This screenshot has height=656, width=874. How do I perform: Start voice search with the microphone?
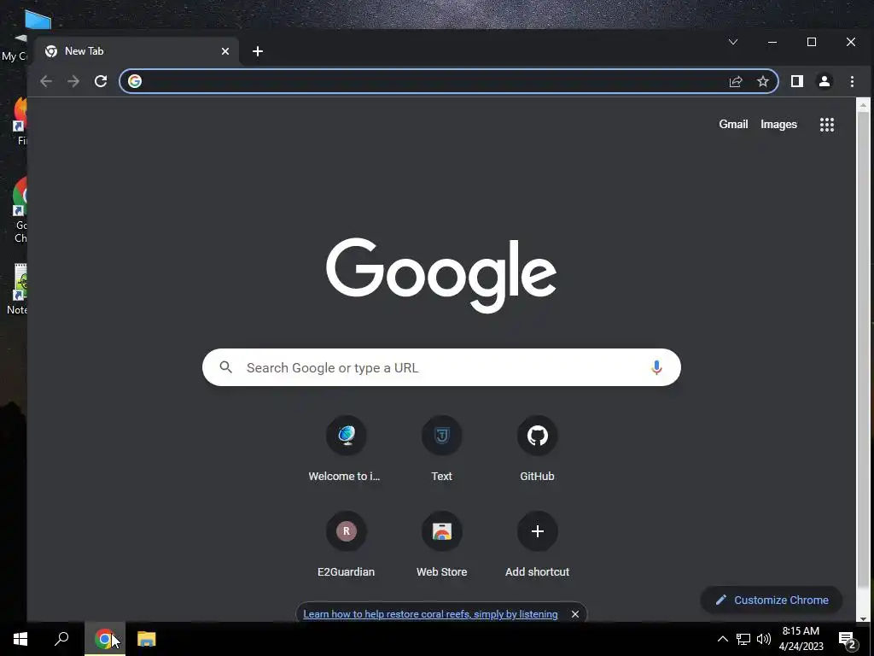tap(656, 367)
